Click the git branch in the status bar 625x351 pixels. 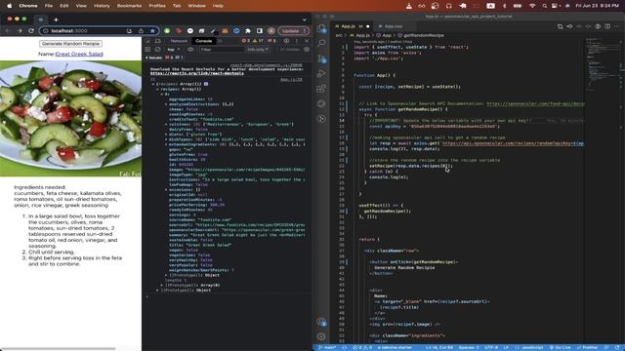[327, 347]
